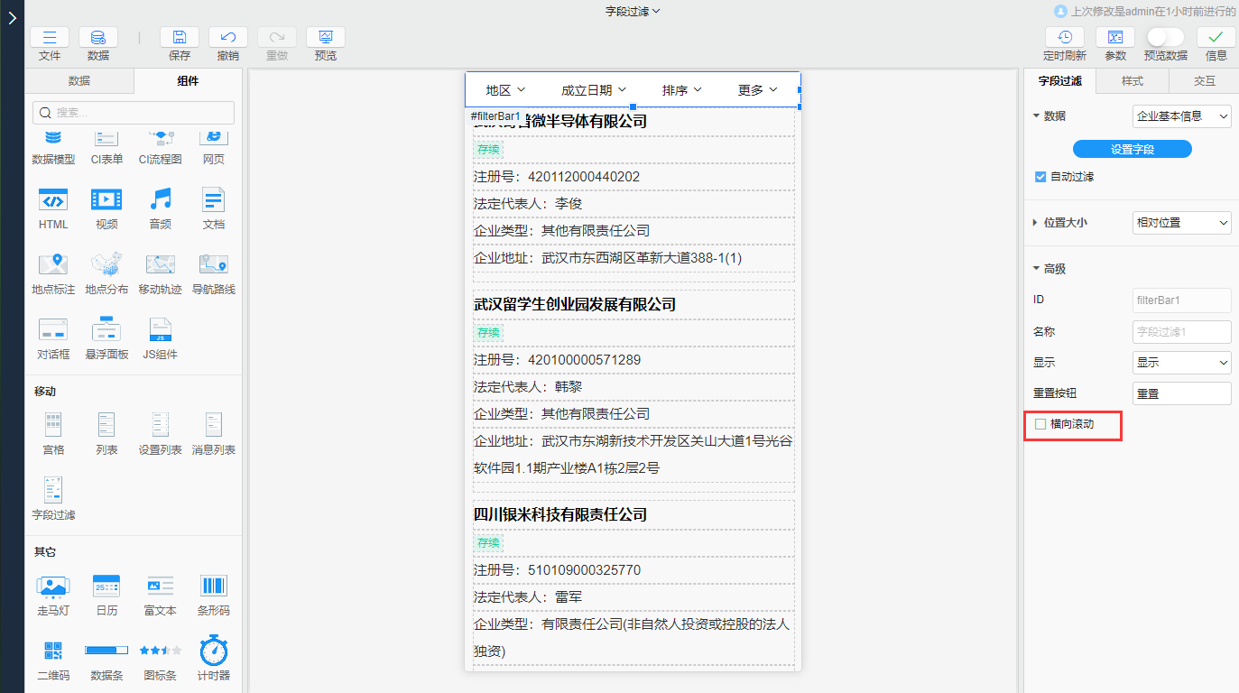The image size is (1239, 693).
Task: Enable the horizontal scroll checkbox
Action: [1040, 423]
